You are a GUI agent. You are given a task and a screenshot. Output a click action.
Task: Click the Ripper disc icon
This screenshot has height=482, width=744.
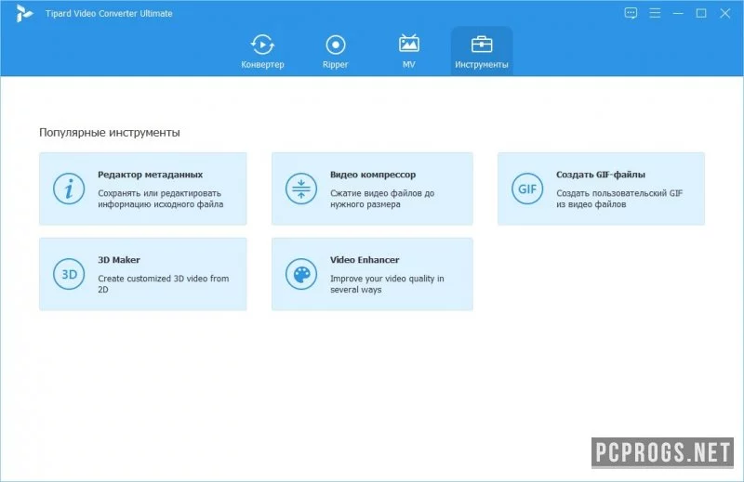(x=336, y=45)
